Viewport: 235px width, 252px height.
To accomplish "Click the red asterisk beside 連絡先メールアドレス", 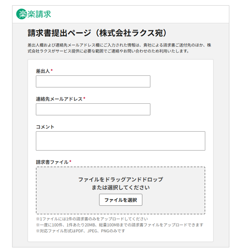I will point(84,99).
